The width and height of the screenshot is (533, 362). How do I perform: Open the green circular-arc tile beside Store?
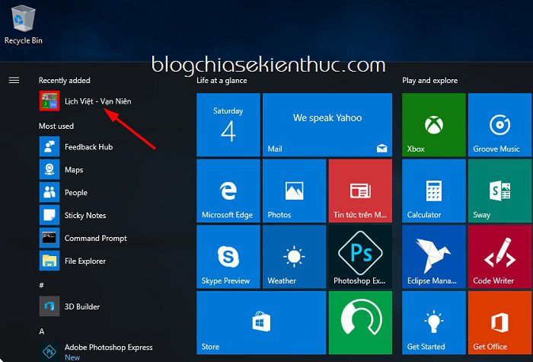tap(360, 322)
